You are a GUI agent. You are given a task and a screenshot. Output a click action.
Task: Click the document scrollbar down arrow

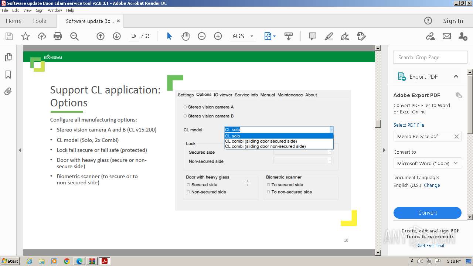click(x=378, y=253)
